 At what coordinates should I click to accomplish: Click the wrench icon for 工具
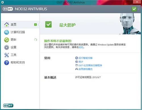click(x=7, y=55)
